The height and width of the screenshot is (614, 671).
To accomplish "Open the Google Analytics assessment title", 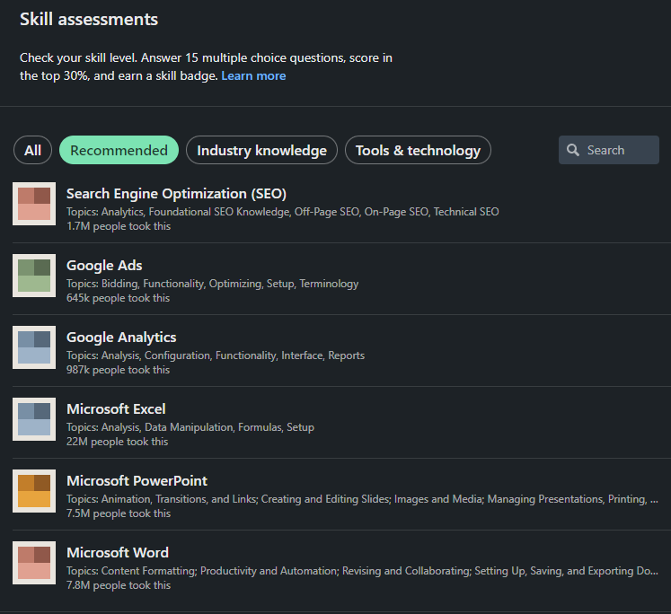I will [x=121, y=338].
